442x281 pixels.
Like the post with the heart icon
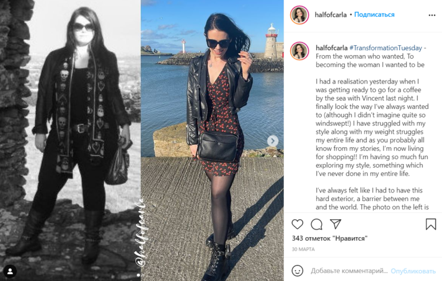297,224
